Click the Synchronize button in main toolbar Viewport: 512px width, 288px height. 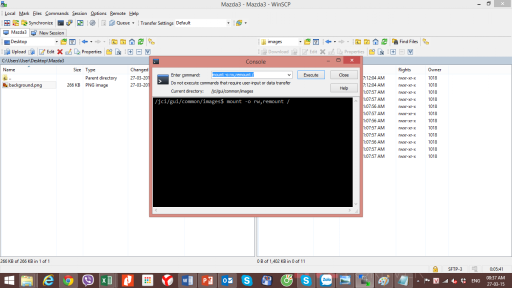tap(37, 23)
